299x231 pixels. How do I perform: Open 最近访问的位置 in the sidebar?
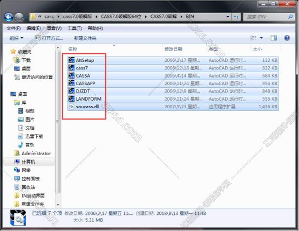[37, 77]
